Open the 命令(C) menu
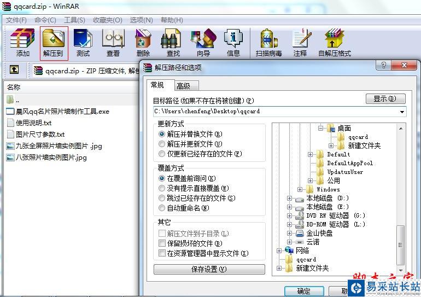This screenshot has width=421, height=297. pos(45,20)
